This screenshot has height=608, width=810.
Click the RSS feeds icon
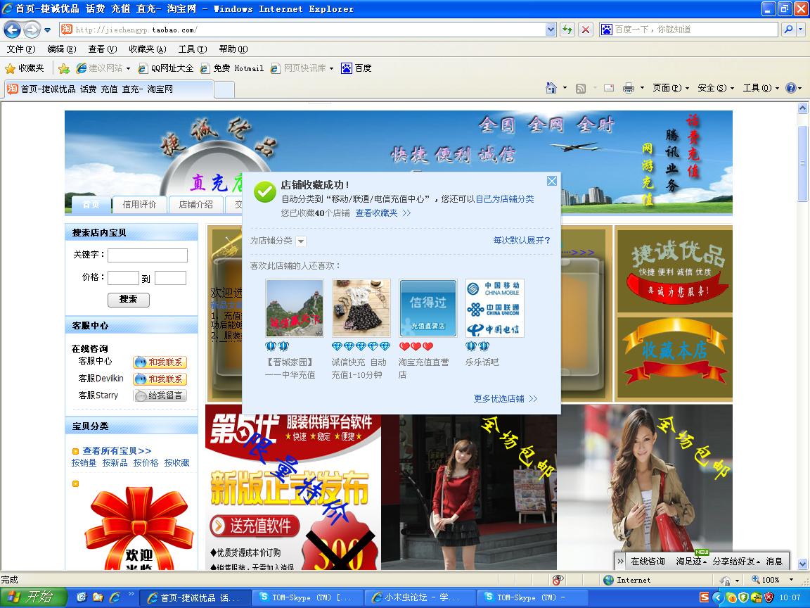[x=581, y=89]
